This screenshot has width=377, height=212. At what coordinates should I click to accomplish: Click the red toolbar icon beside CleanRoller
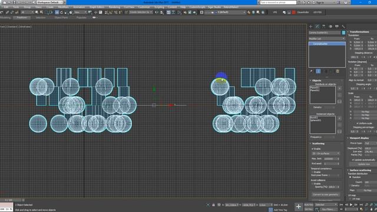point(294,12)
